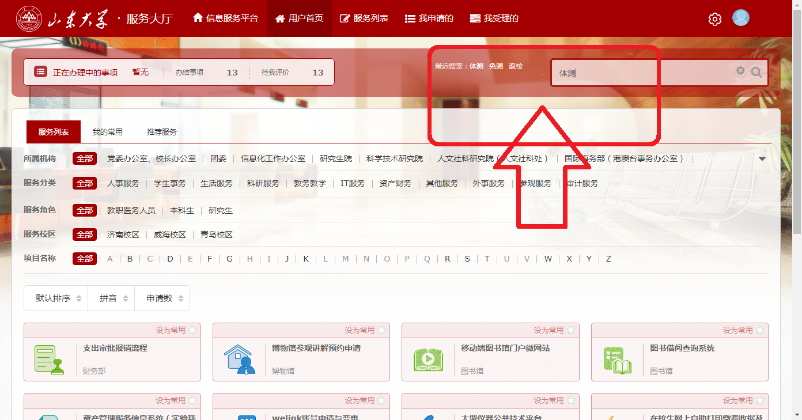Star 支出审批报销流程 as 设为常用
The height and width of the screenshot is (420, 802).
[x=192, y=330]
